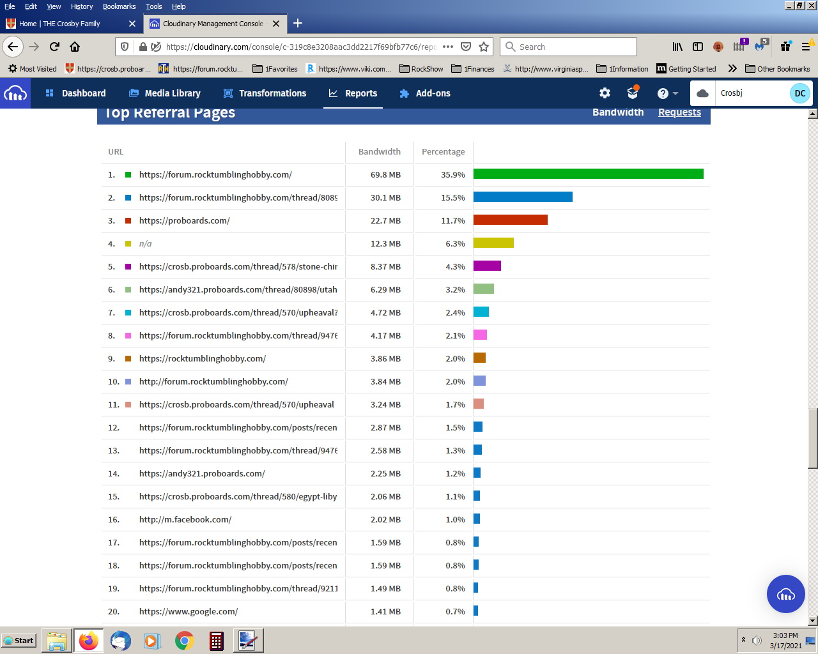
Task: Go to the Transformations section
Action: [x=265, y=93]
